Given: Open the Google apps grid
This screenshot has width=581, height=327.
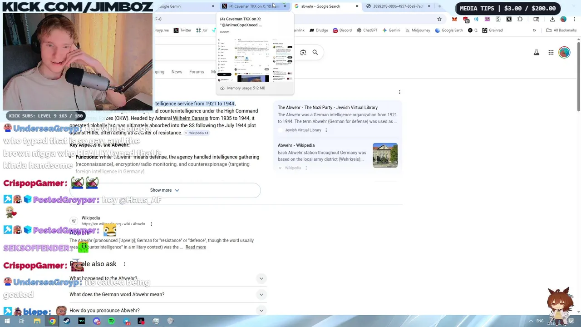Looking at the screenshot, I should (x=551, y=53).
